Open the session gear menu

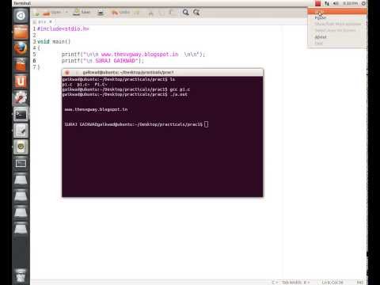pyautogui.click(x=363, y=3)
